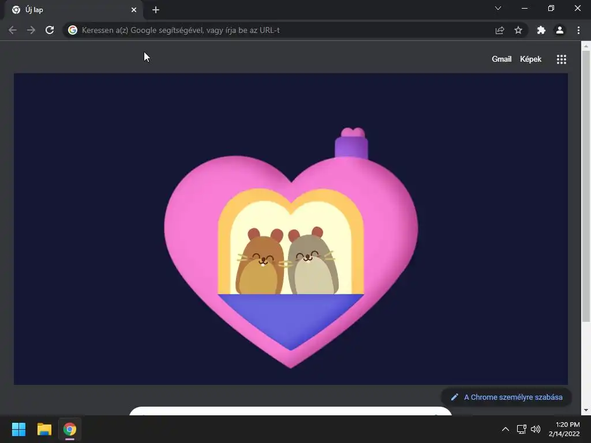
Task: Add a new tab with the plus button
Action: [156, 10]
